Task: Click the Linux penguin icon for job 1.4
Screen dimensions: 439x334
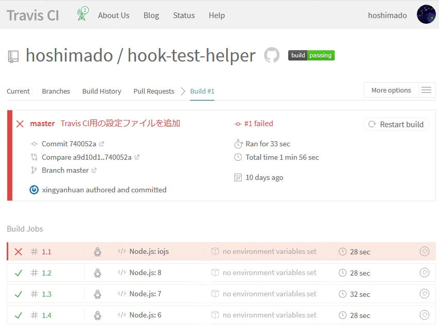Action: [x=98, y=315]
